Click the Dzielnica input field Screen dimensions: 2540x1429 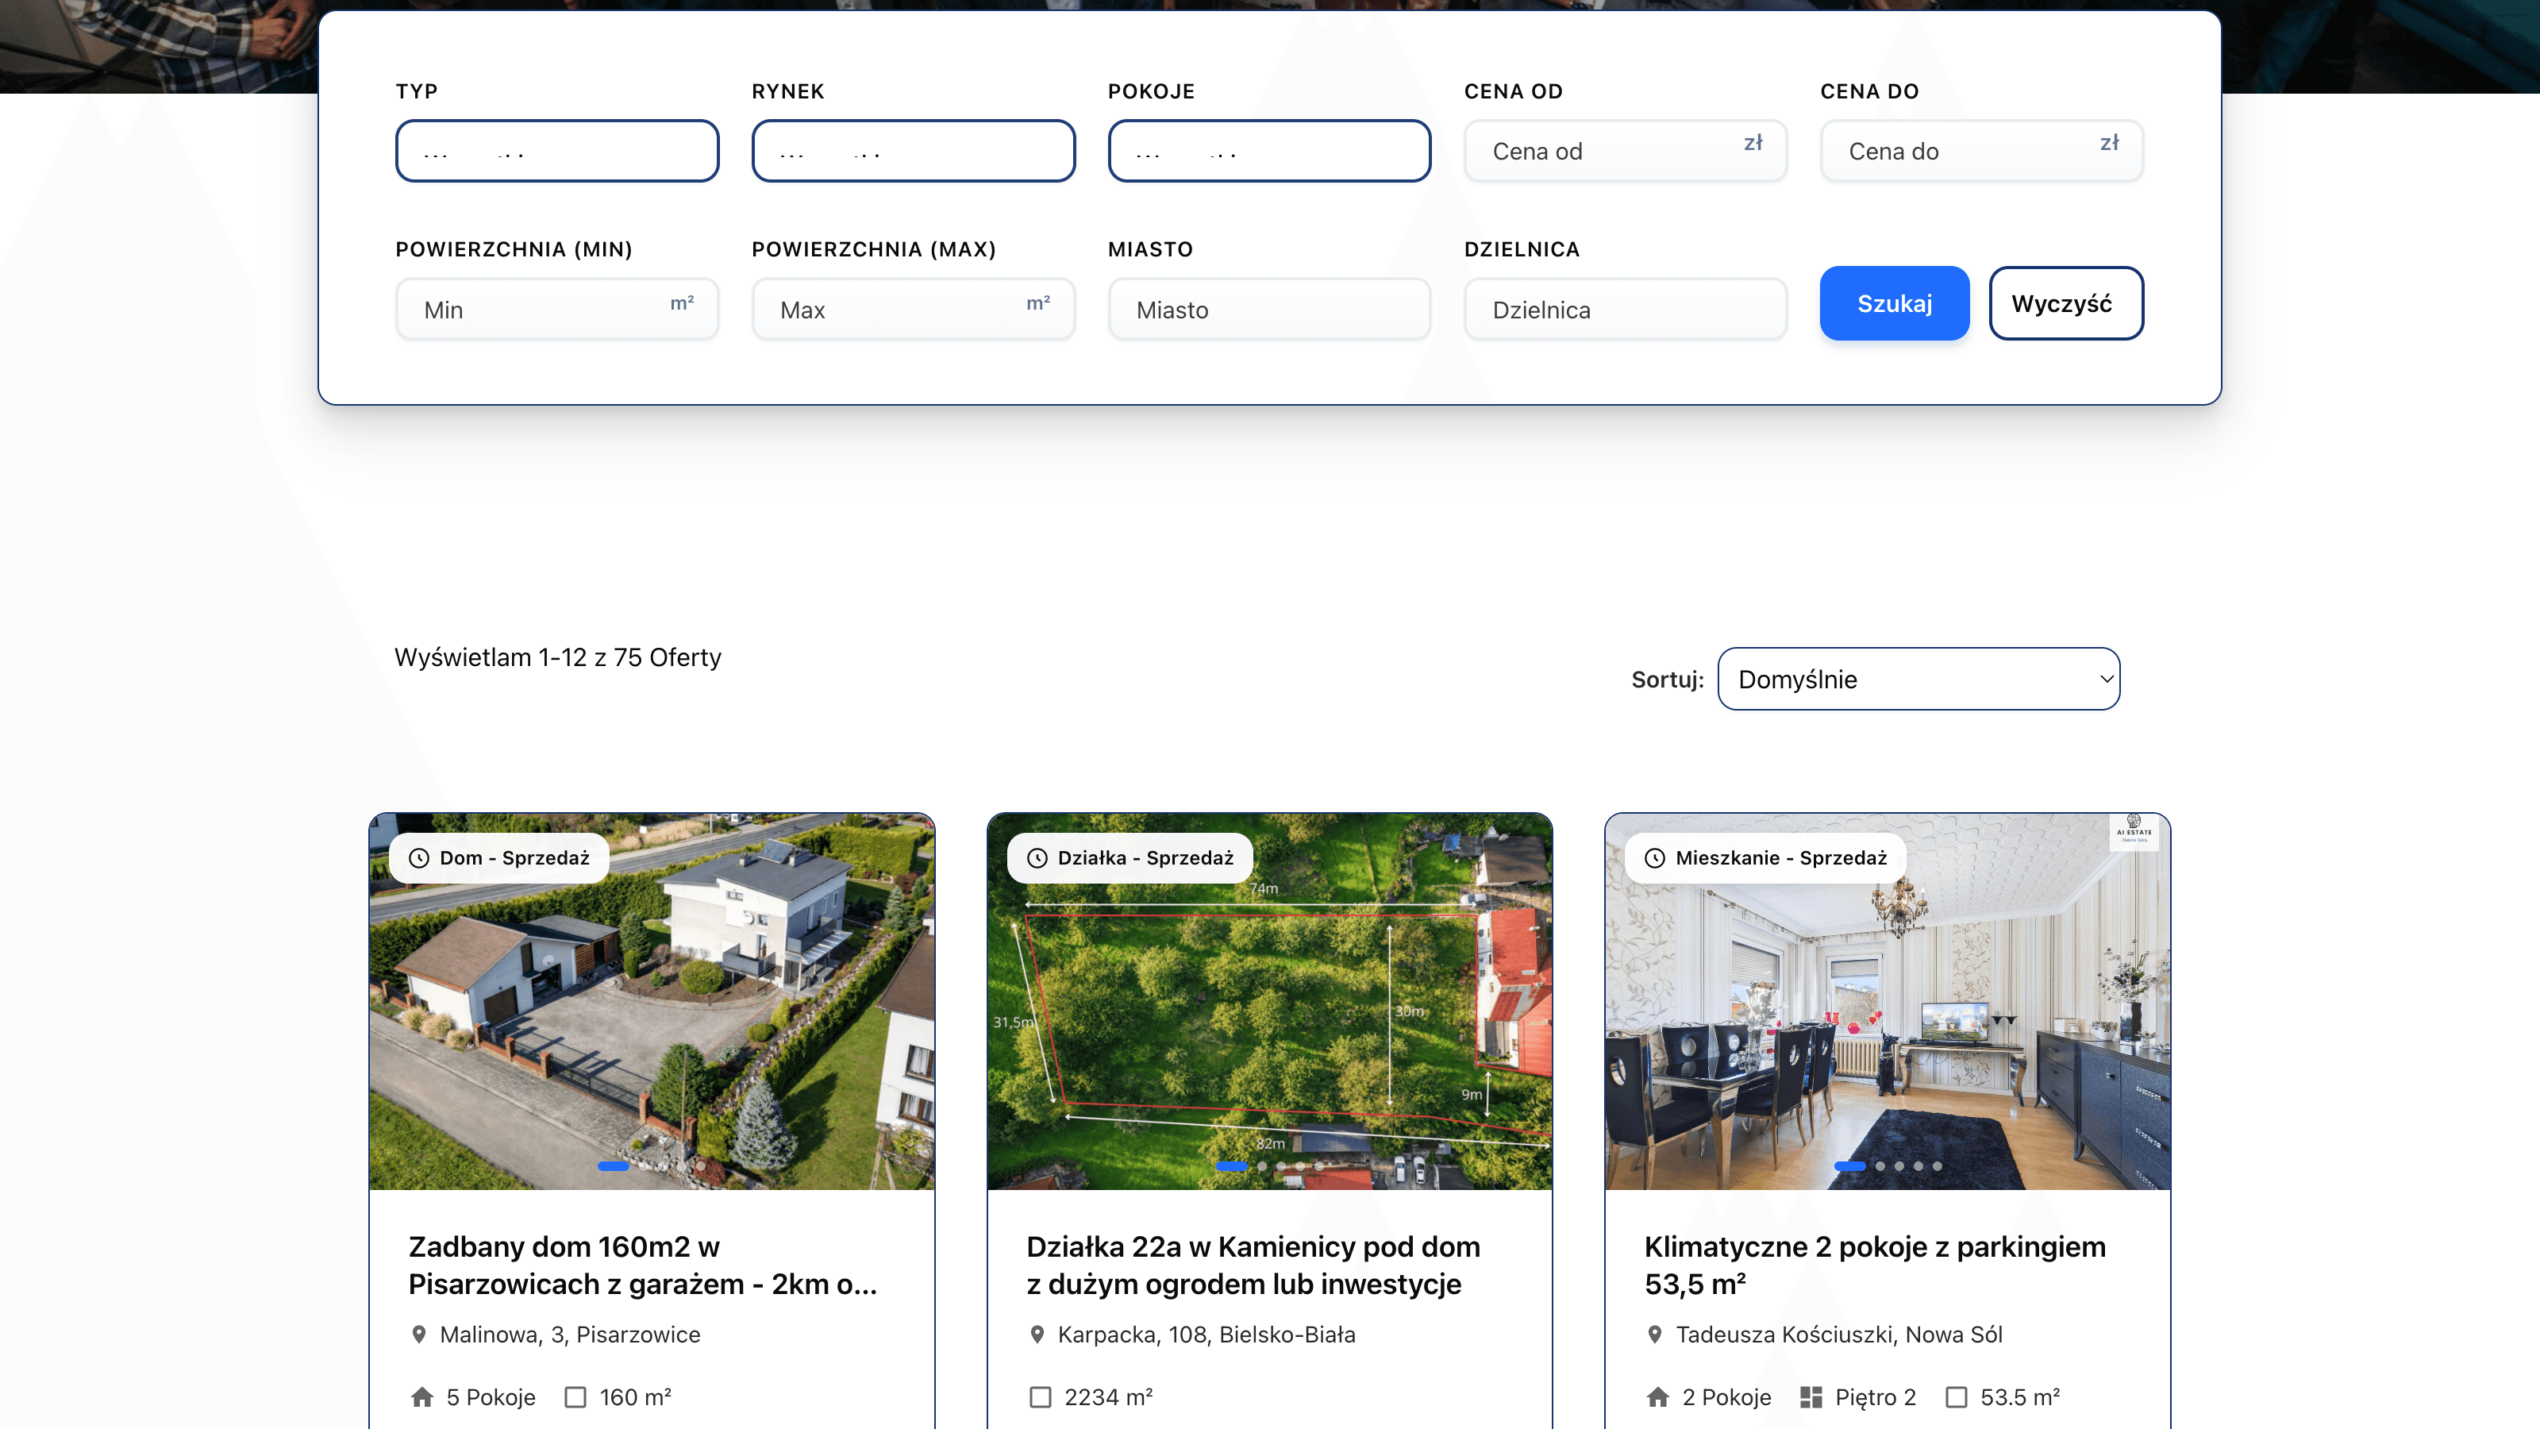click(1625, 310)
